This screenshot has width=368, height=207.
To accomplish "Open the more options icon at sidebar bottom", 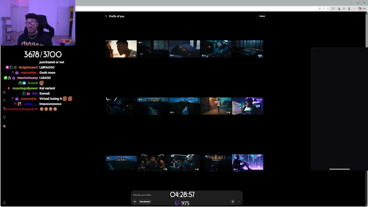I will [x=4, y=203].
